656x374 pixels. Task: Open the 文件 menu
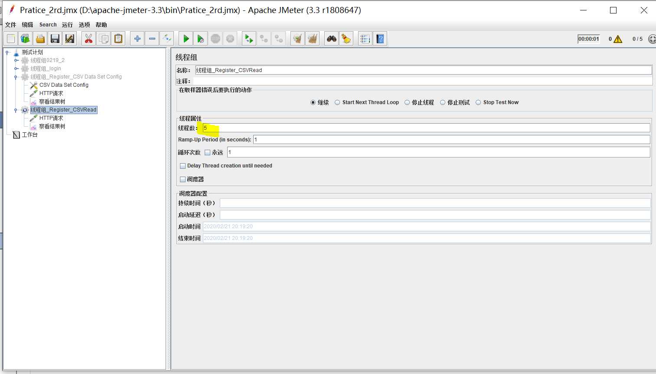10,25
